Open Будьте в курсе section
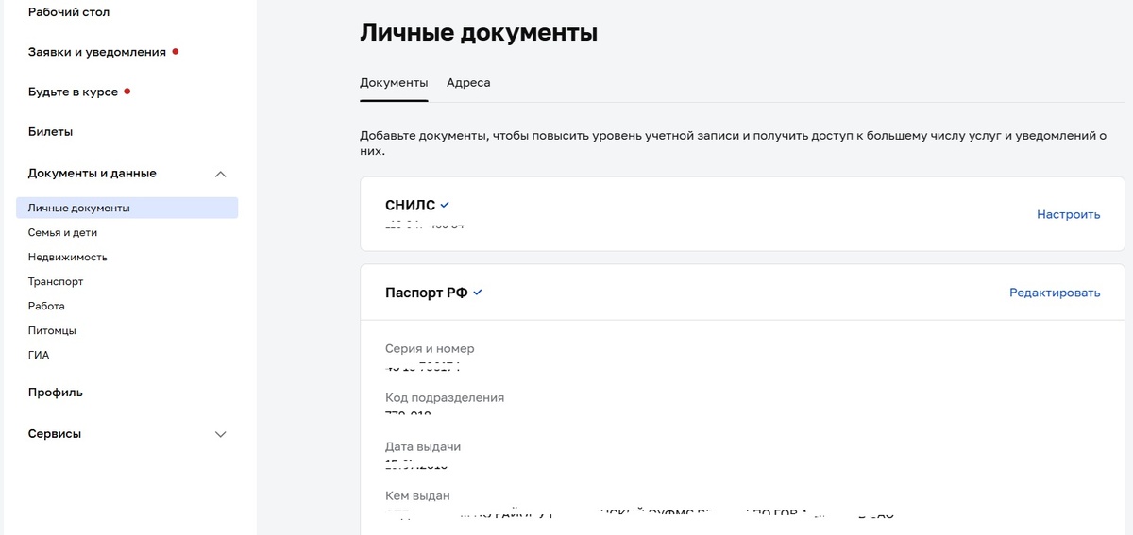Screen dimensions: 1133x535 pyautogui.click(x=73, y=92)
